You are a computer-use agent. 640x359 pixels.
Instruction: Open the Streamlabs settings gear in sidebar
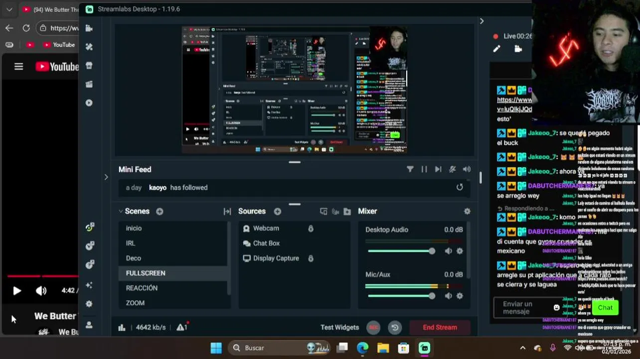[x=89, y=304]
